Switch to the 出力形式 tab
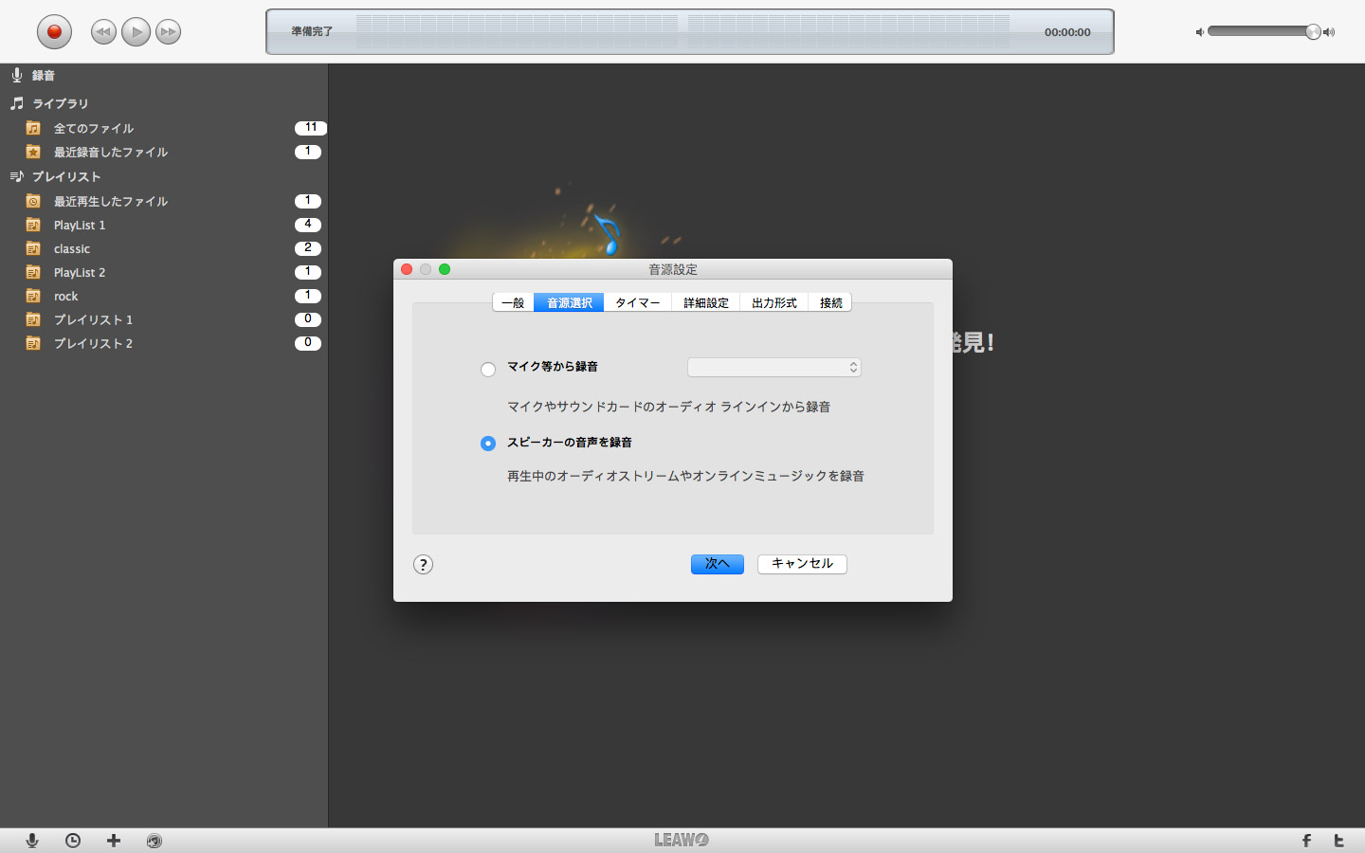This screenshot has height=853, width=1365. tap(774, 302)
